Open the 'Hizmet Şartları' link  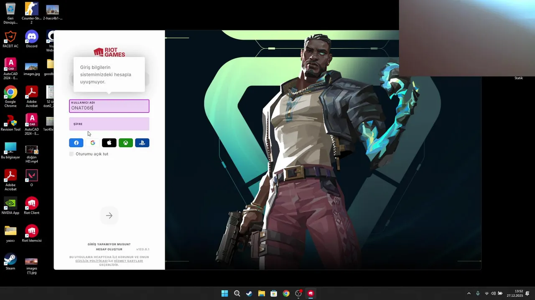coord(128,261)
